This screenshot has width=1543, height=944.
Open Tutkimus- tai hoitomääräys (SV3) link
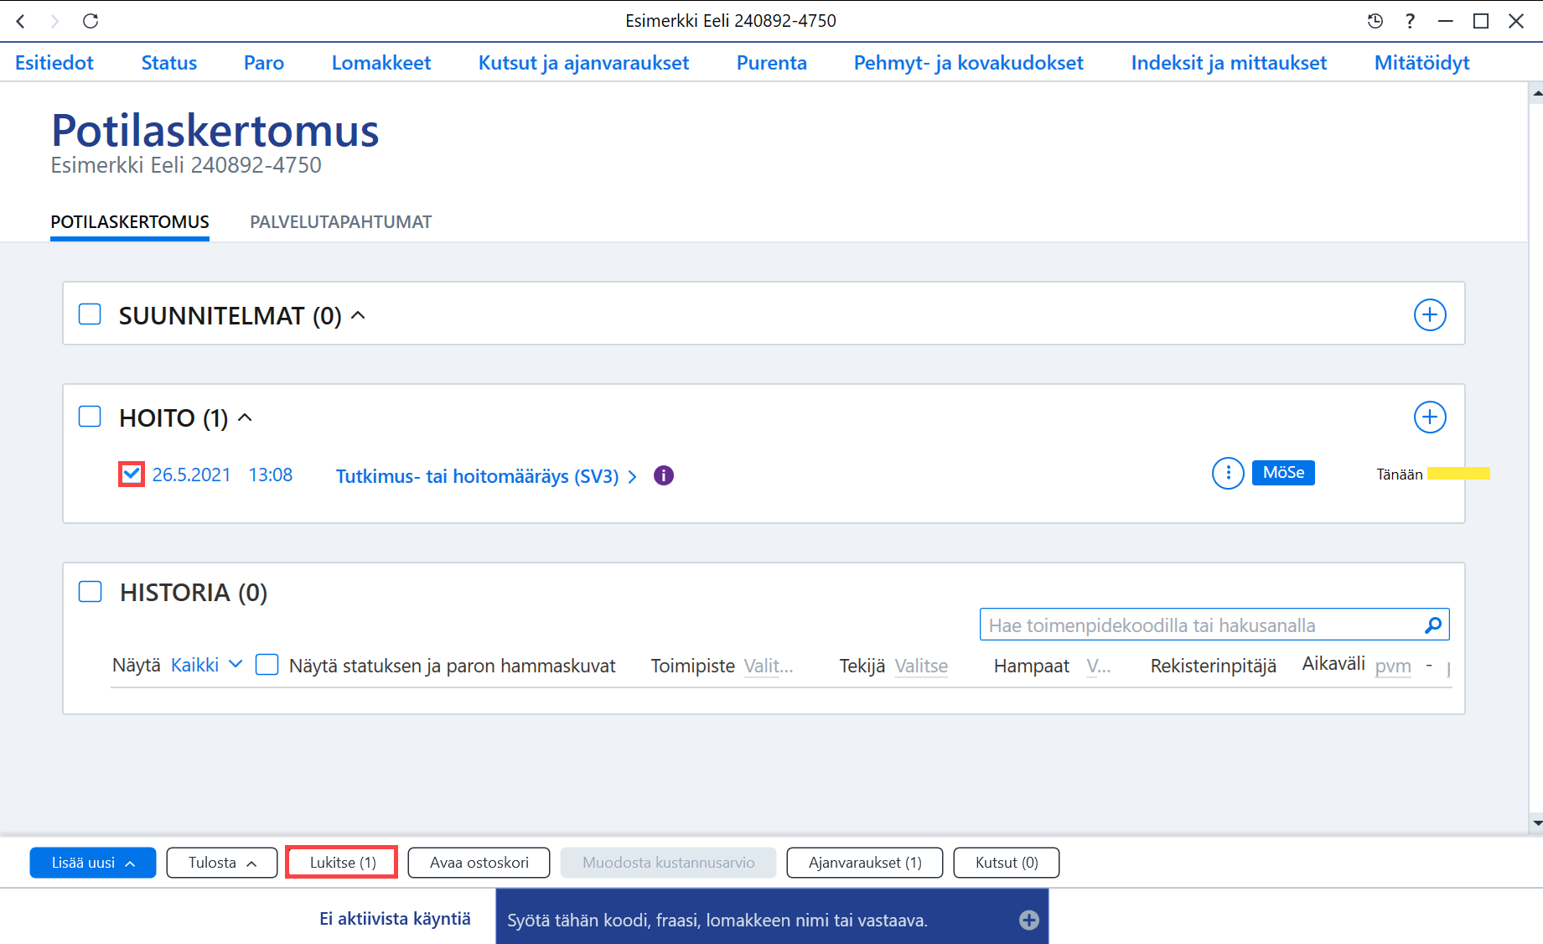477,476
